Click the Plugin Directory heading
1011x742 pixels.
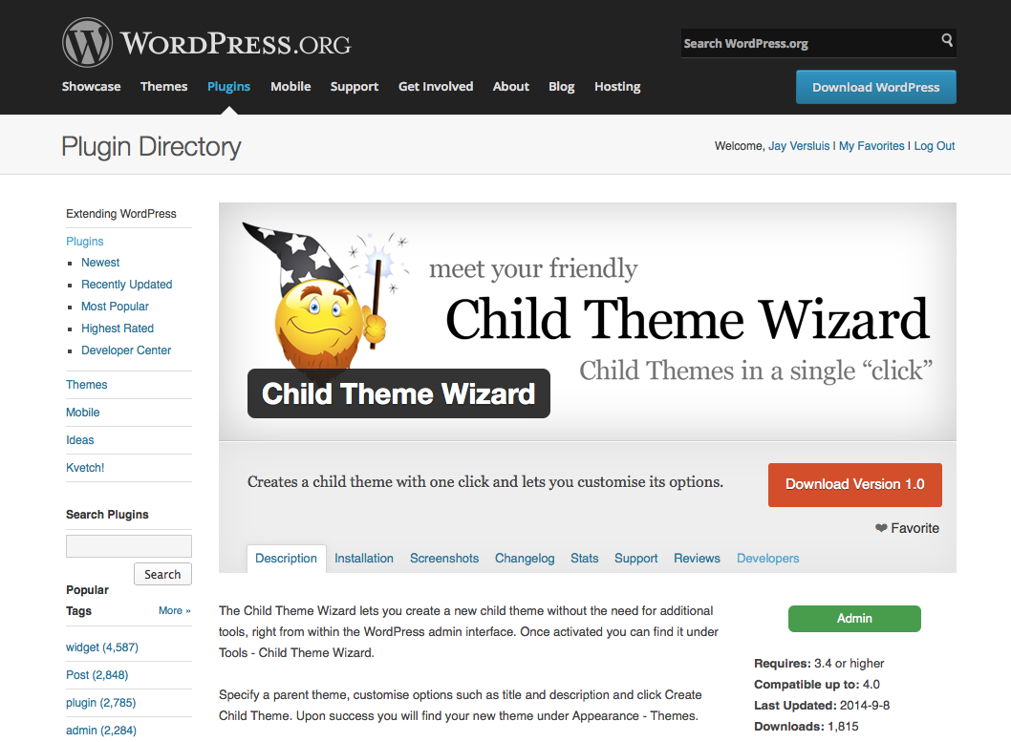tap(152, 147)
